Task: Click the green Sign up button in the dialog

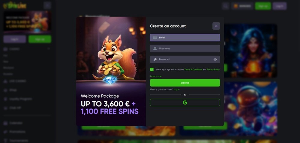Action: 185,83
